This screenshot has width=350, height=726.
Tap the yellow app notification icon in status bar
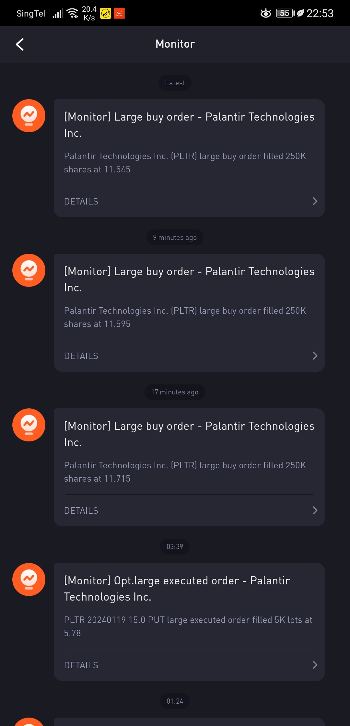pyautogui.click(x=106, y=13)
